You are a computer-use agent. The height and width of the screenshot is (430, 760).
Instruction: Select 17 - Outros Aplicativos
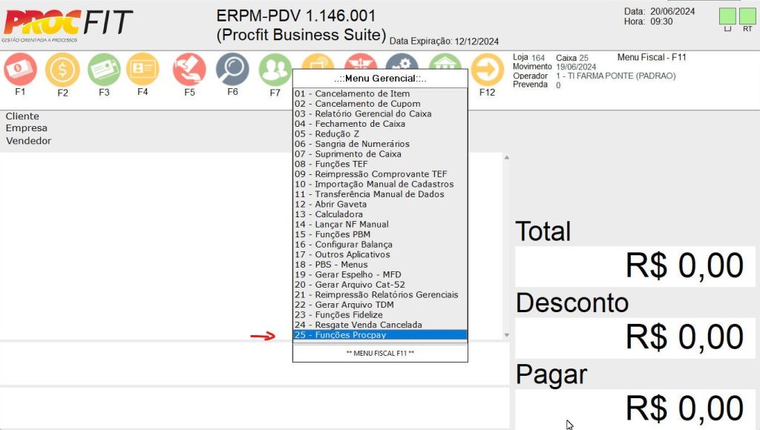[380, 254]
